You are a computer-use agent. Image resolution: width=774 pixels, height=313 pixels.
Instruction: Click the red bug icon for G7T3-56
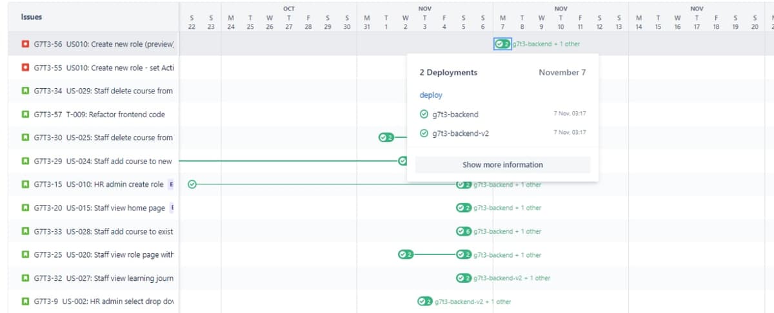pos(25,44)
